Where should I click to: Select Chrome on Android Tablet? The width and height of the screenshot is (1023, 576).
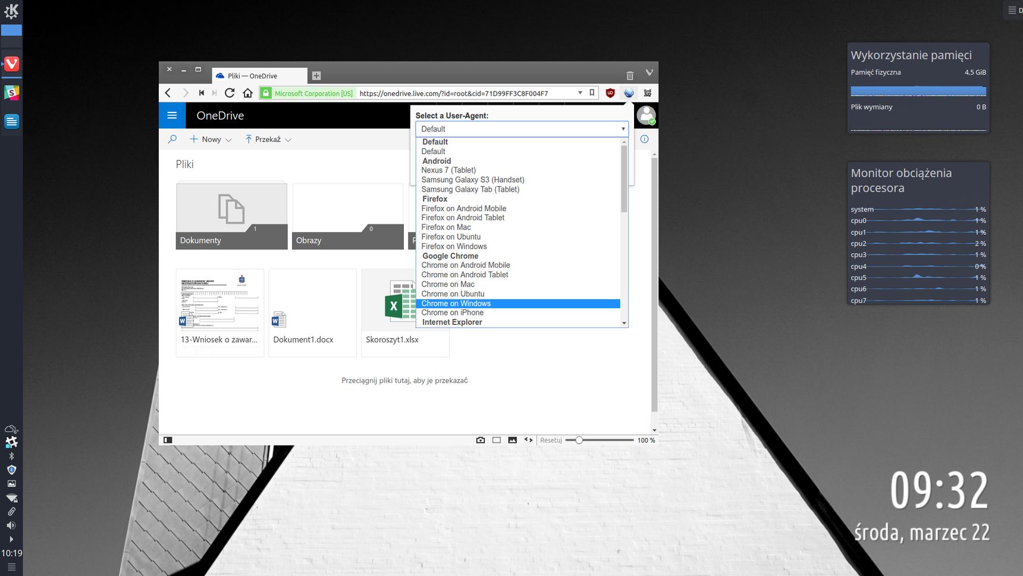pos(465,275)
